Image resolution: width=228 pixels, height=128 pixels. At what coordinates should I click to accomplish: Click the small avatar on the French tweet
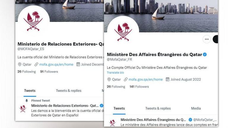112,123
